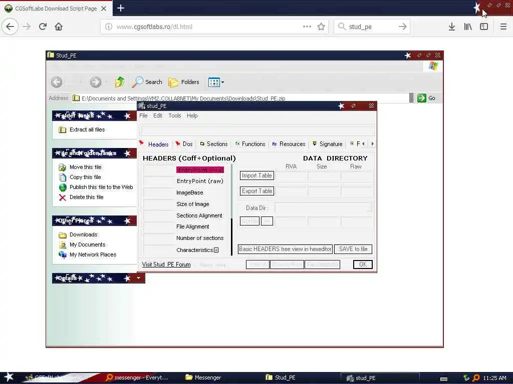
Task: Open Visit Stud_PE Forum link
Action: click(x=166, y=264)
